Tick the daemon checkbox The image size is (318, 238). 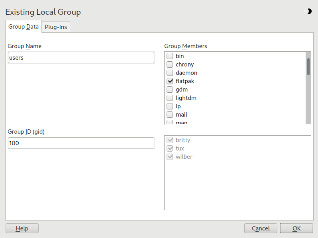pos(170,73)
